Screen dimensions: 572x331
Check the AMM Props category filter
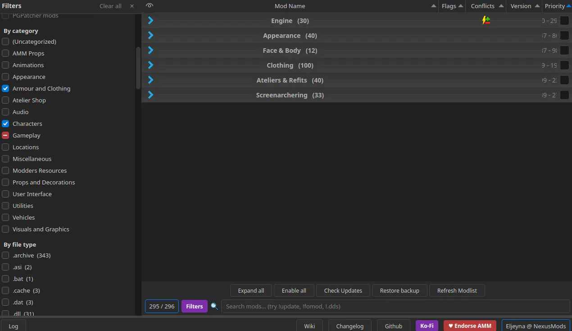point(5,53)
